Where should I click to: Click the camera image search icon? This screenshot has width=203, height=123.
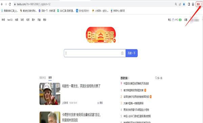(x=122, y=53)
